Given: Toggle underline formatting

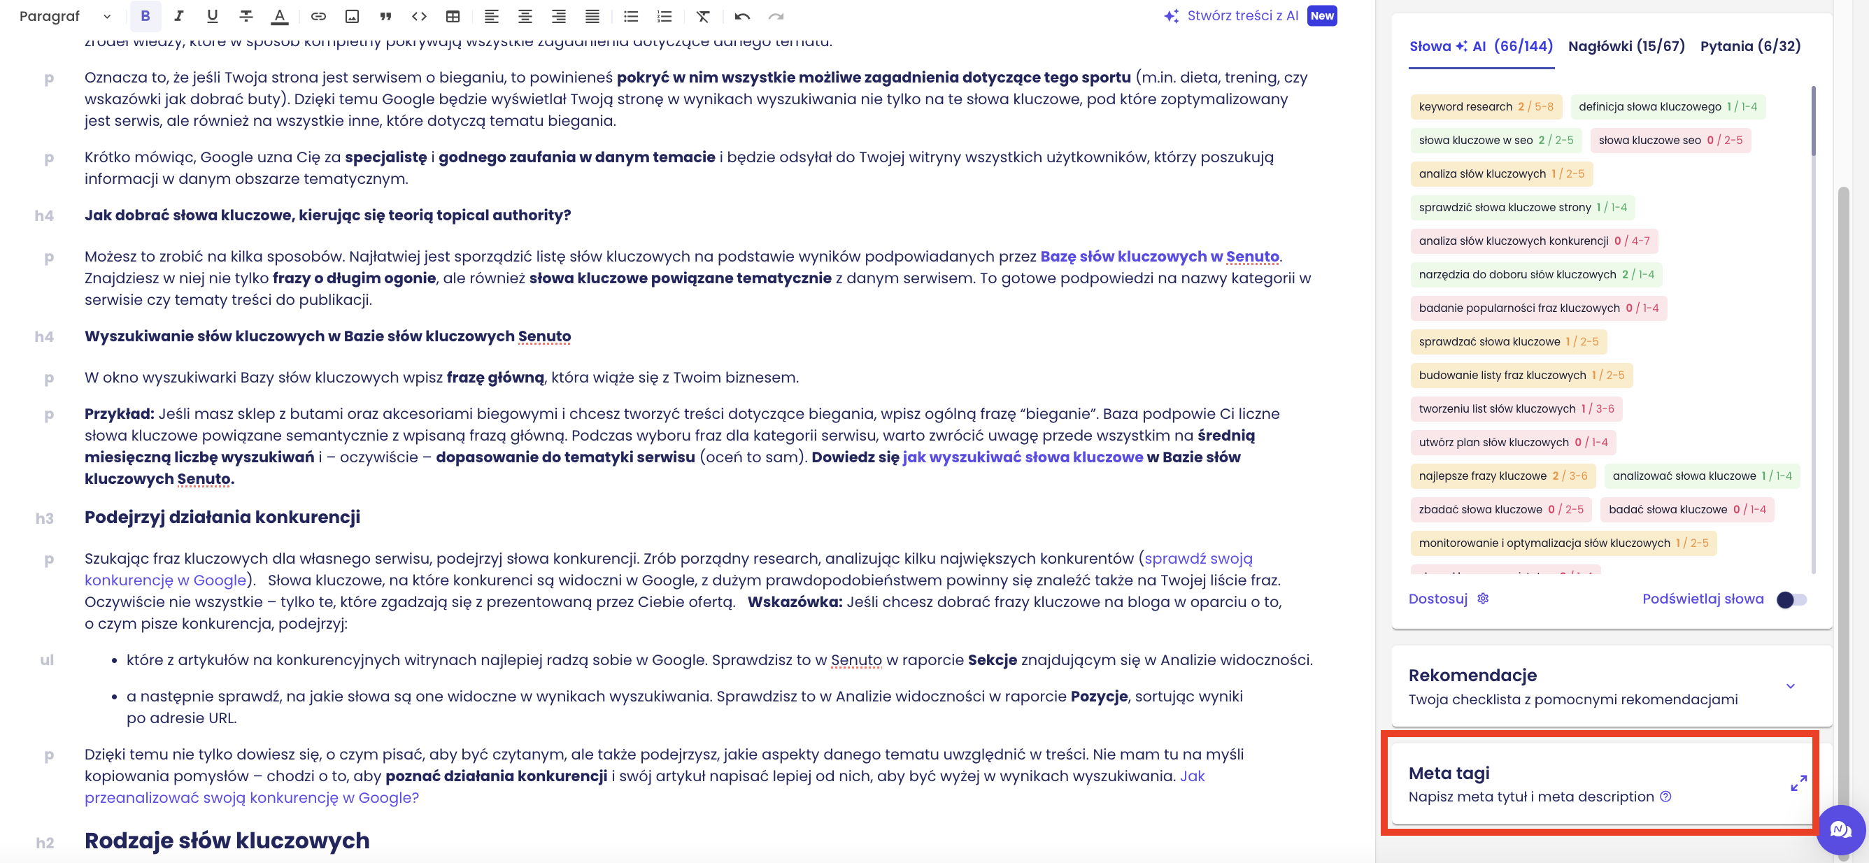Looking at the screenshot, I should click(x=212, y=16).
